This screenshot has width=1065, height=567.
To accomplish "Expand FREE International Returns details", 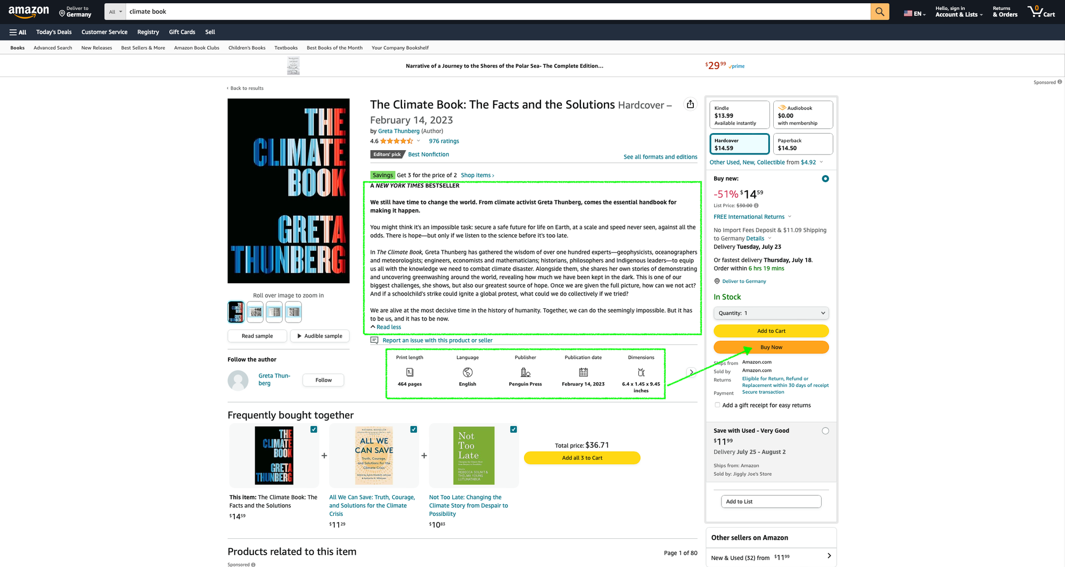I will (x=752, y=217).
